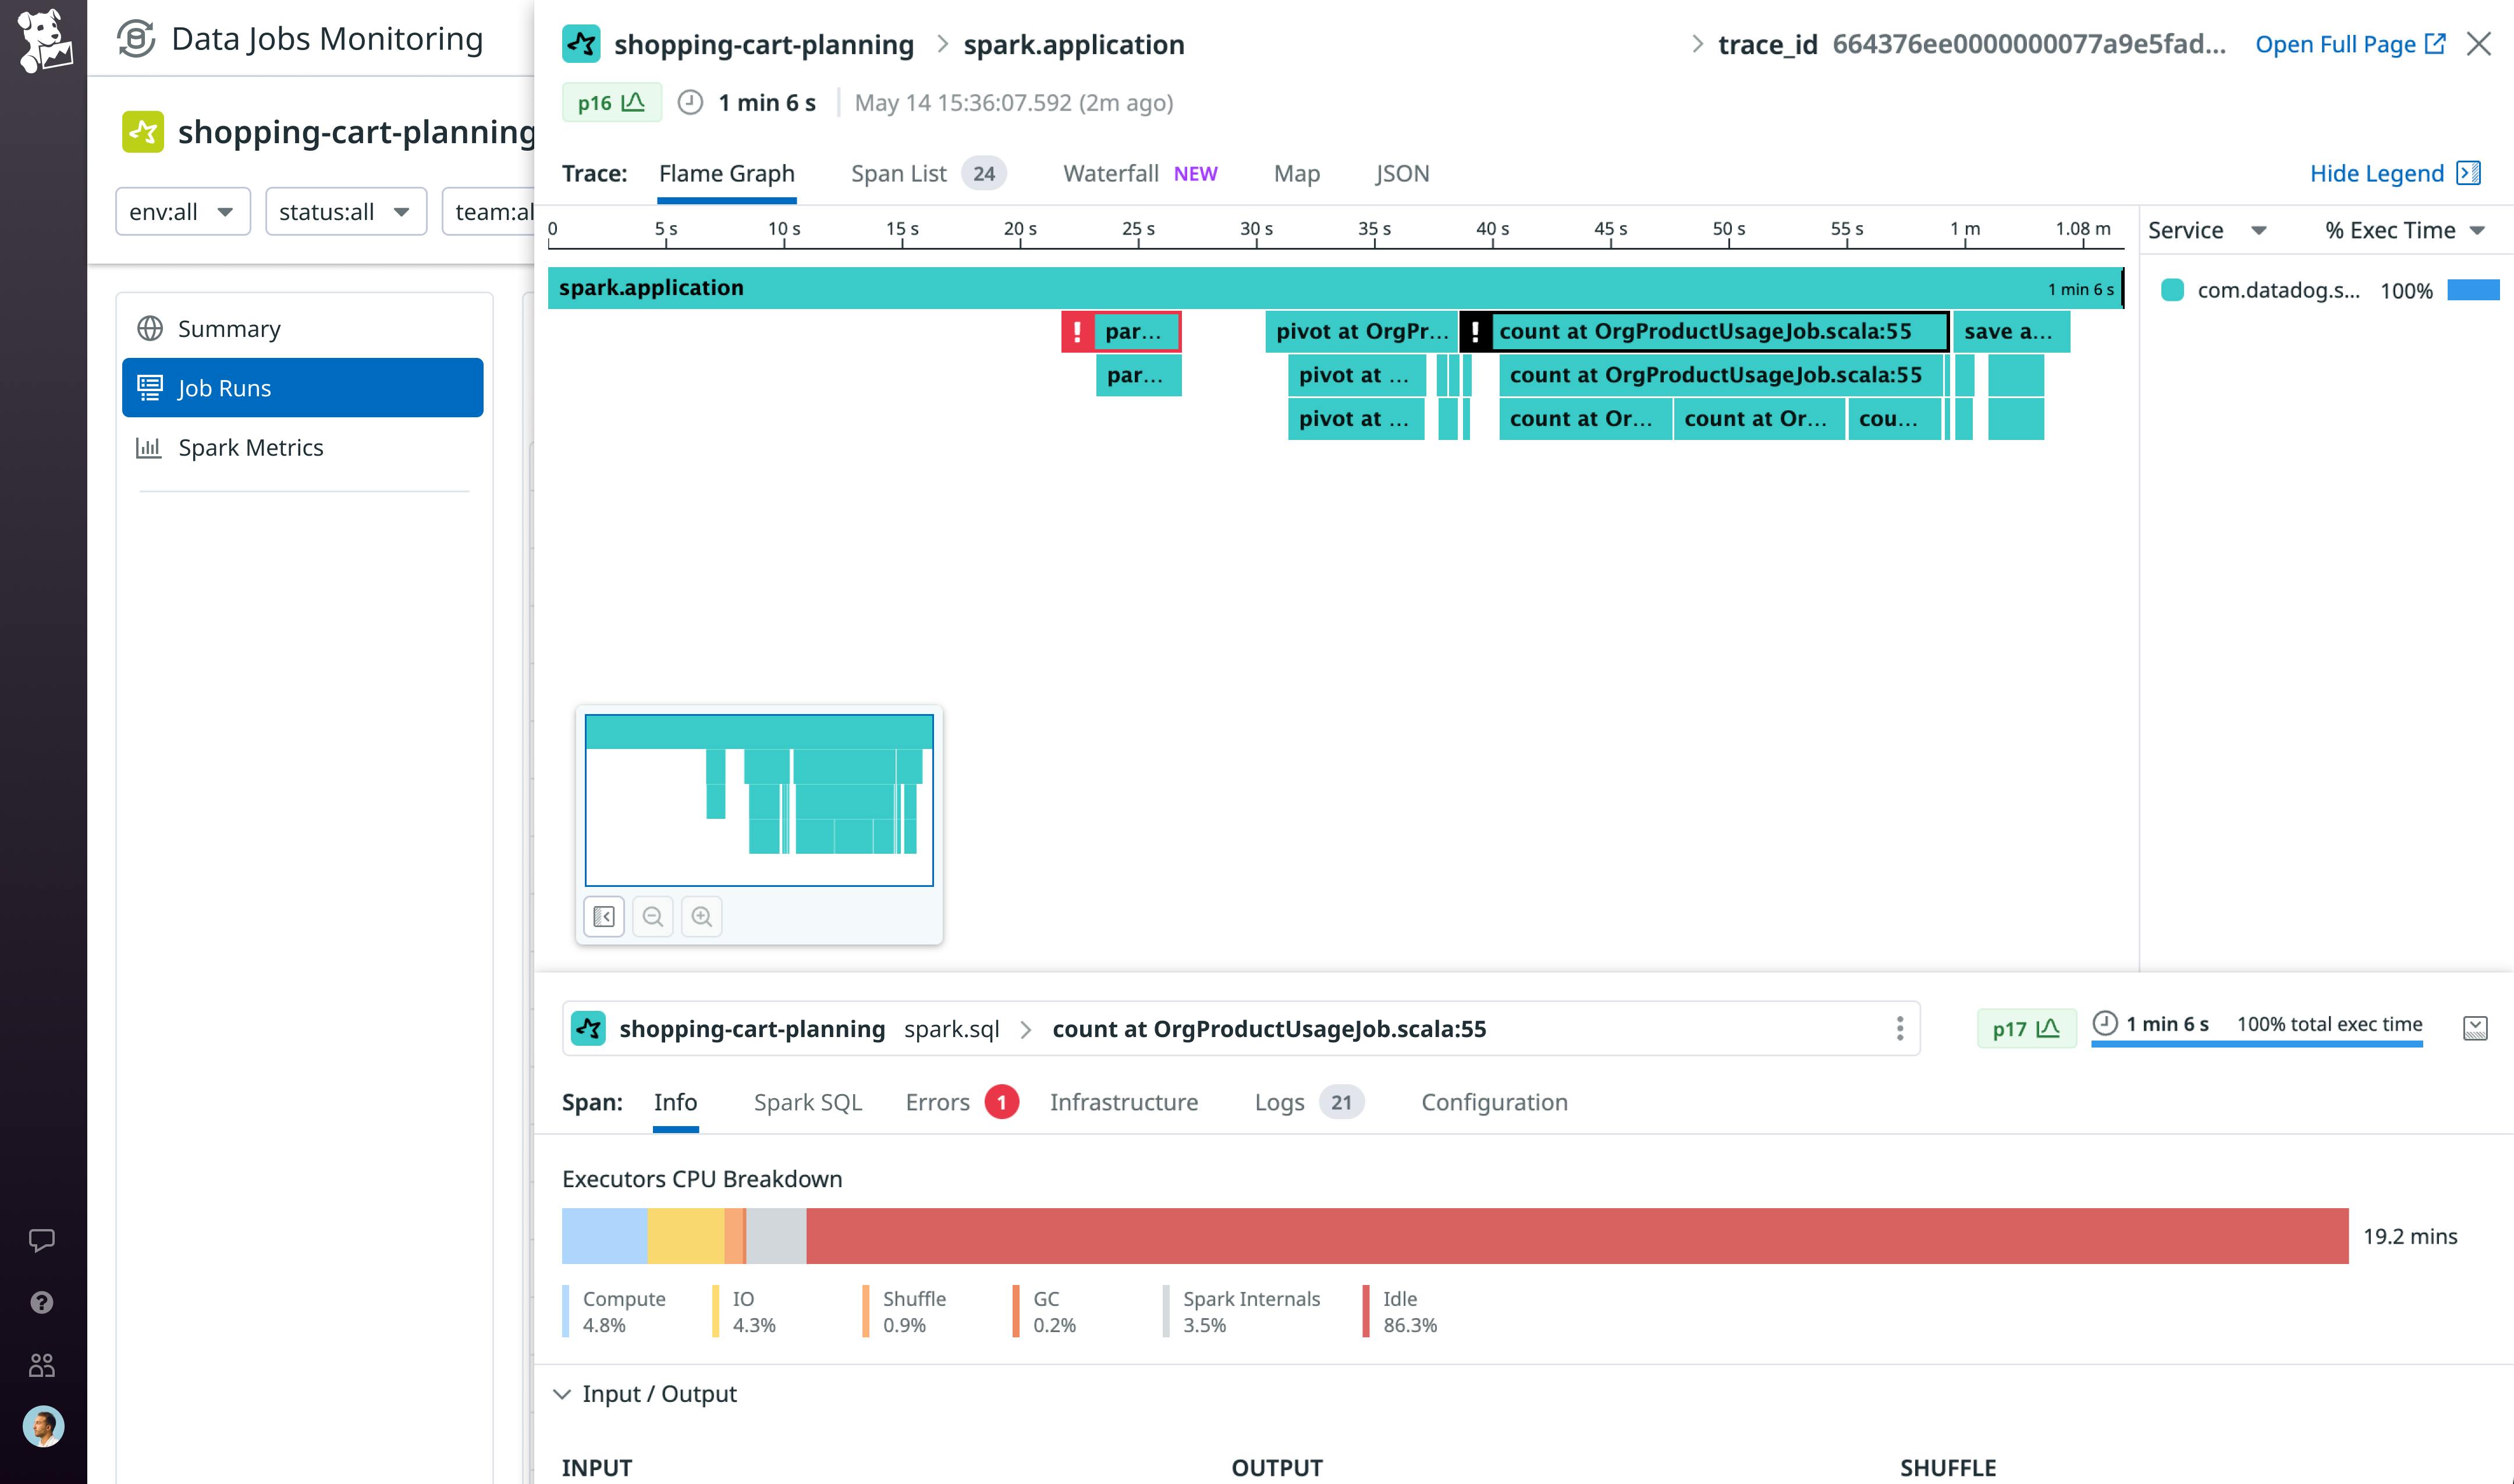The width and height of the screenshot is (2514, 1484).
Task: Reset the minimap selection with the leftmost icon
Action: pos(604,916)
